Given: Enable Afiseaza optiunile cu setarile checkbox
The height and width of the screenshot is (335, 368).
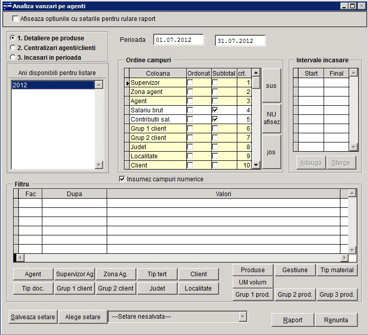Looking at the screenshot, I should (15, 18).
